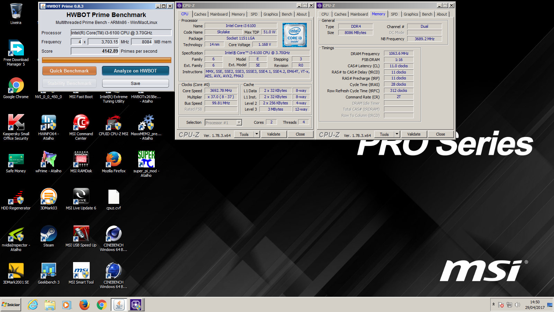Click DRAM Frequency value 1063.6 MHz
Screen dimensions: 554x312
tap(399, 53)
